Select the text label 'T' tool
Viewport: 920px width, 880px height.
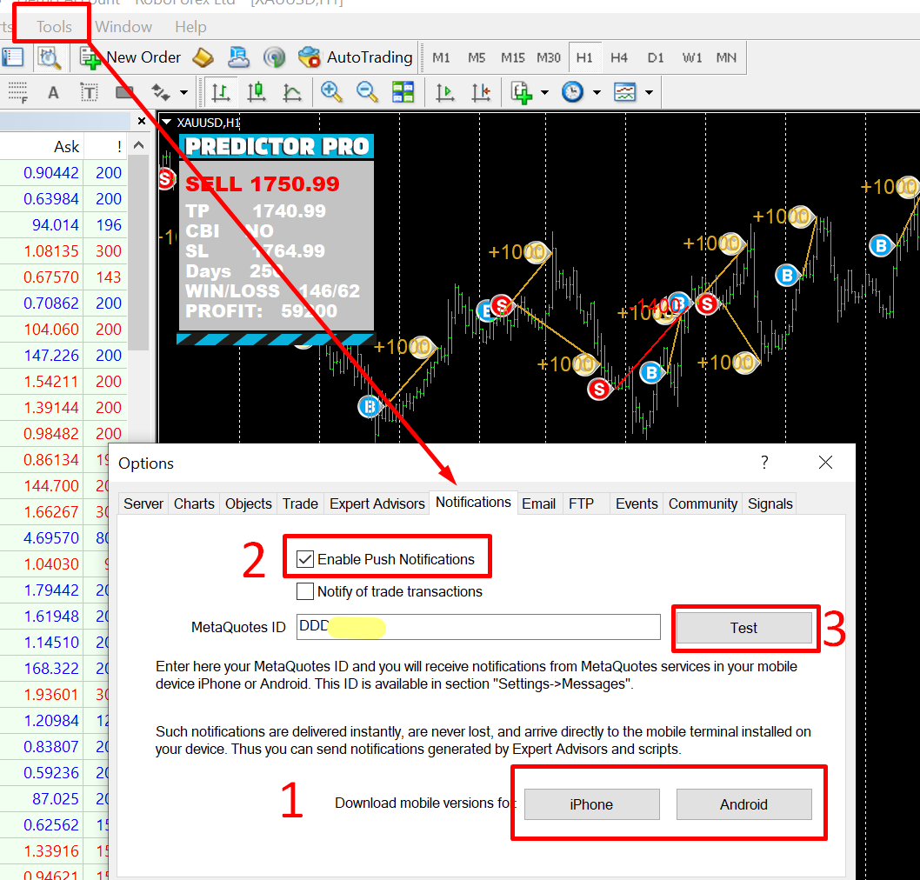(x=89, y=93)
